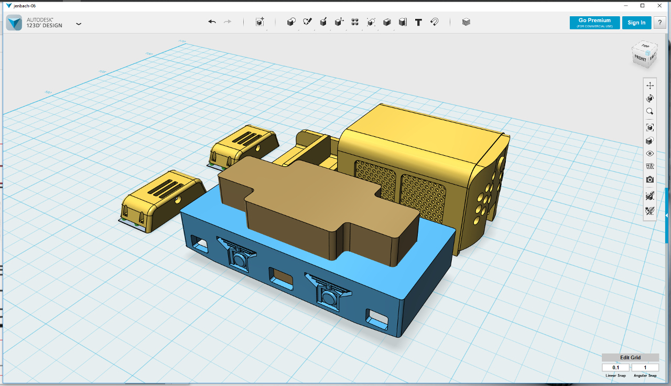Image resolution: width=671 pixels, height=386 pixels.
Task: Click the FRONT face of view cube
Action: 641,58
